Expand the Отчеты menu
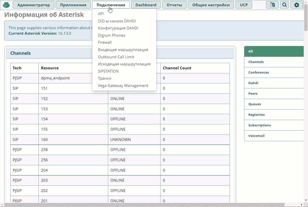The height and width of the screenshot is (207, 308). (174, 5)
